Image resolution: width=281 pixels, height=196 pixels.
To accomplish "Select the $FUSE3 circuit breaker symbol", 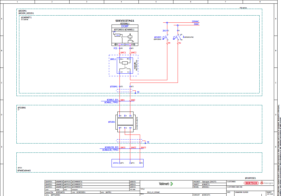I will pyautogui.click(x=167, y=37).
